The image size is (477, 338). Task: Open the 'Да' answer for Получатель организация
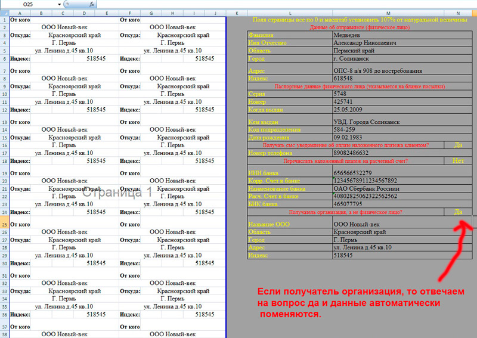coord(458,212)
